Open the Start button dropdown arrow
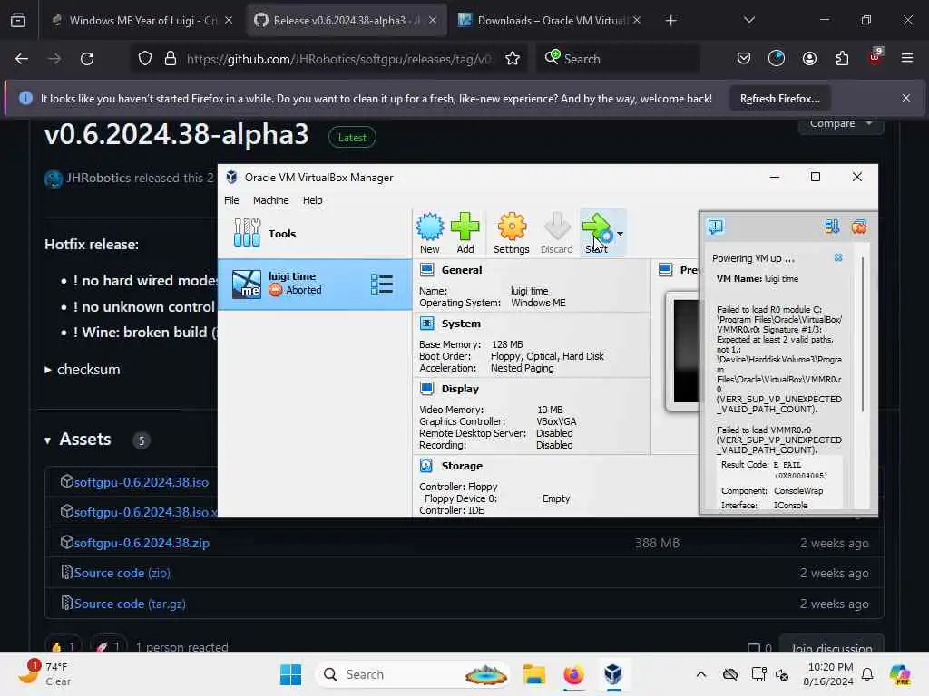Viewport: 929px width, 696px height. coord(620,234)
